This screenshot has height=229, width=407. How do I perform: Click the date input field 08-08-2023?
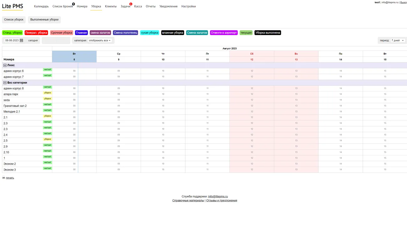[x=12, y=40]
